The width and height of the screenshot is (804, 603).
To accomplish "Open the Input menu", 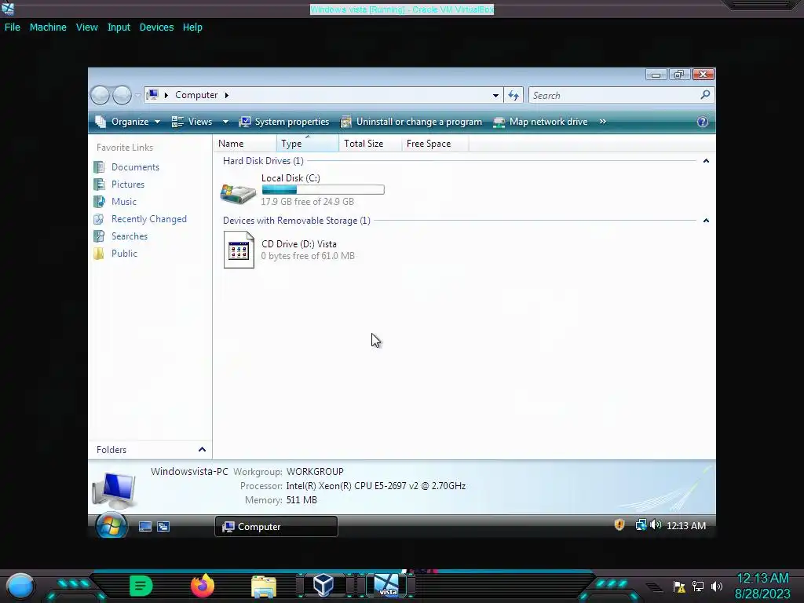I will [x=119, y=27].
